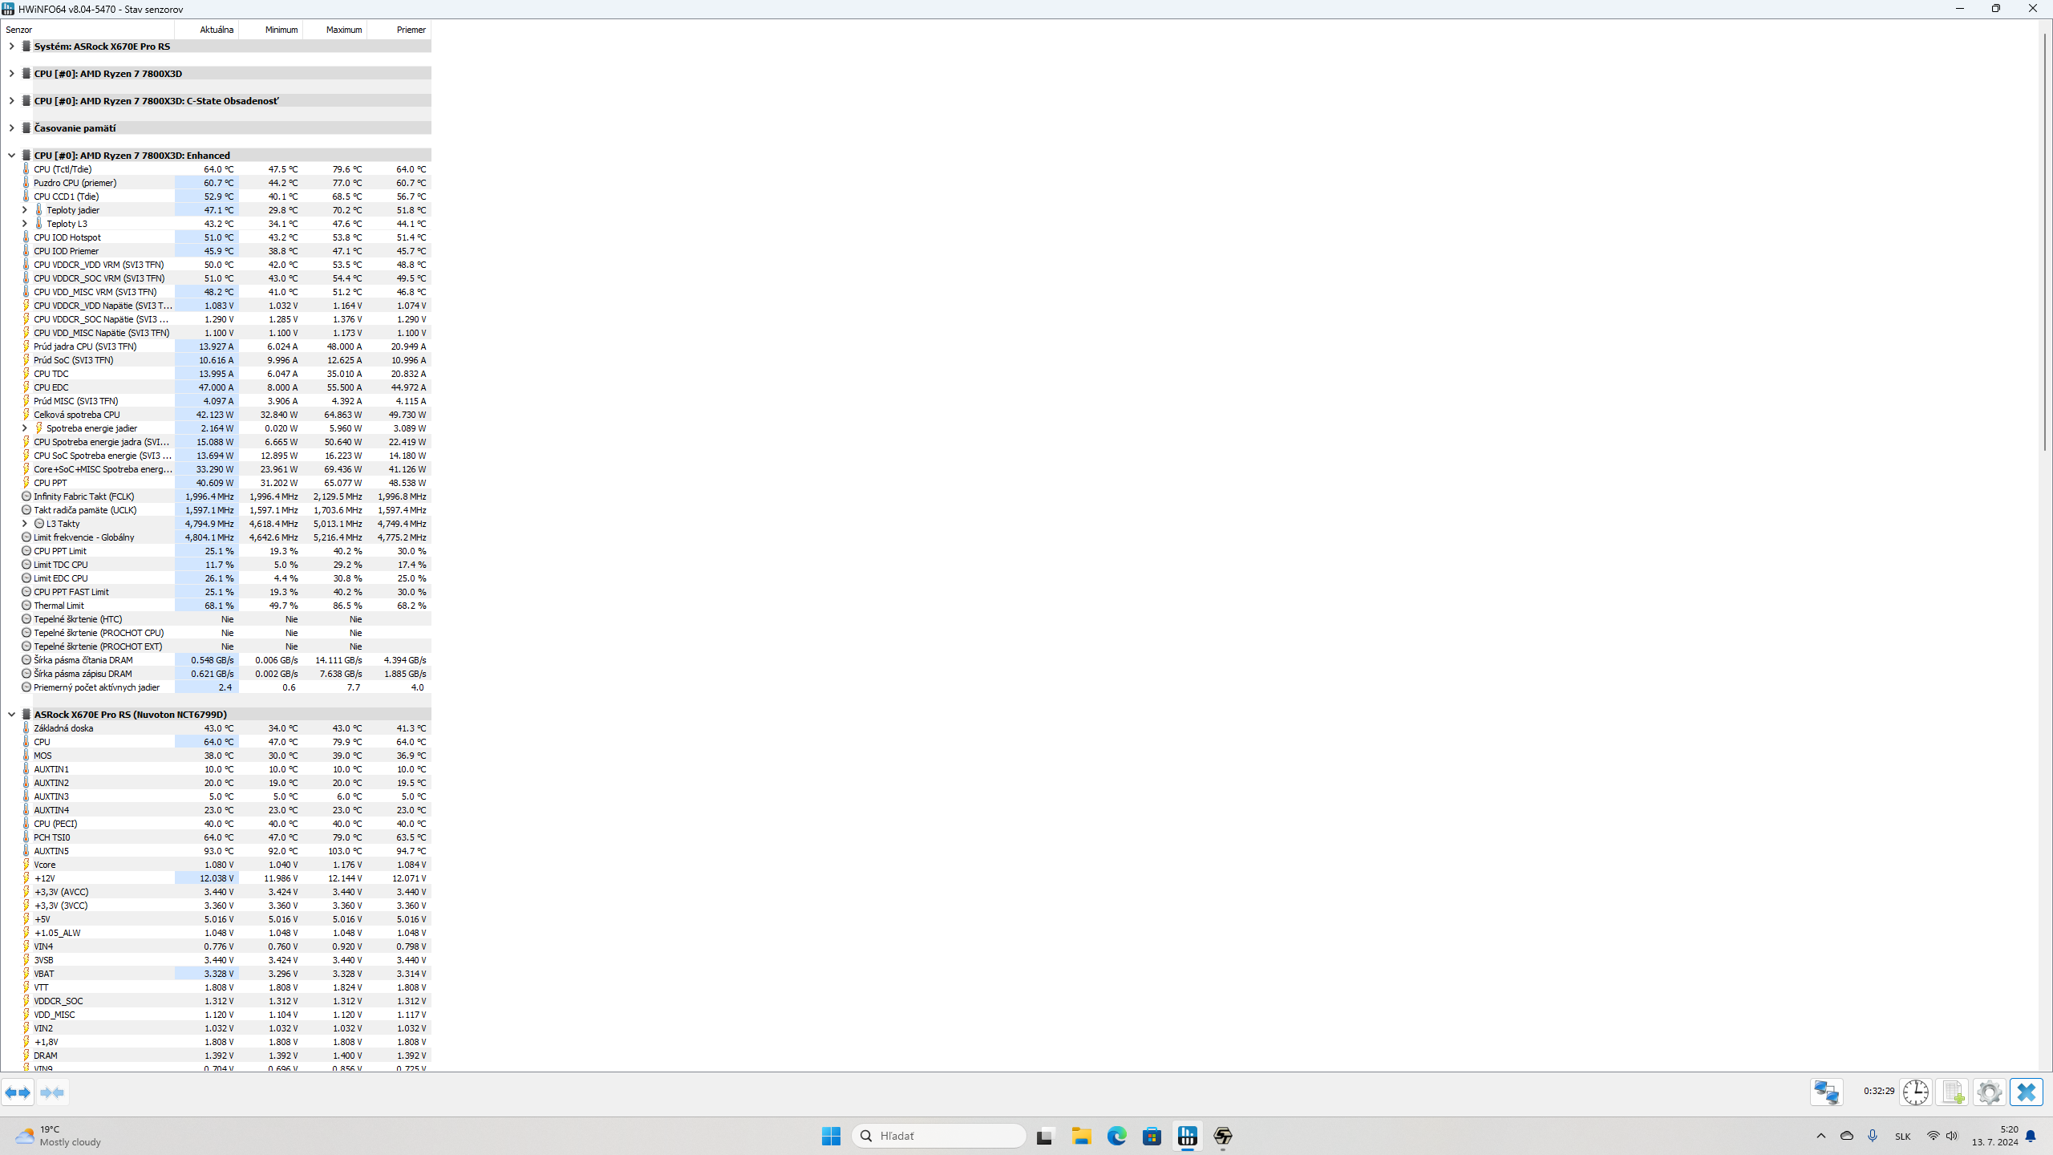The width and height of the screenshot is (2053, 1155).
Task: Expand the Časovanie pamätí group
Action: click(x=11, y=128)
